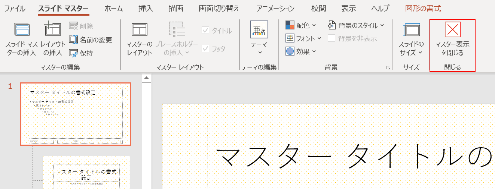Close Master View (マスター表示を閉じる)
This screenshot has width=495, height=189.
pyautogui.click(x=452, y=39)
